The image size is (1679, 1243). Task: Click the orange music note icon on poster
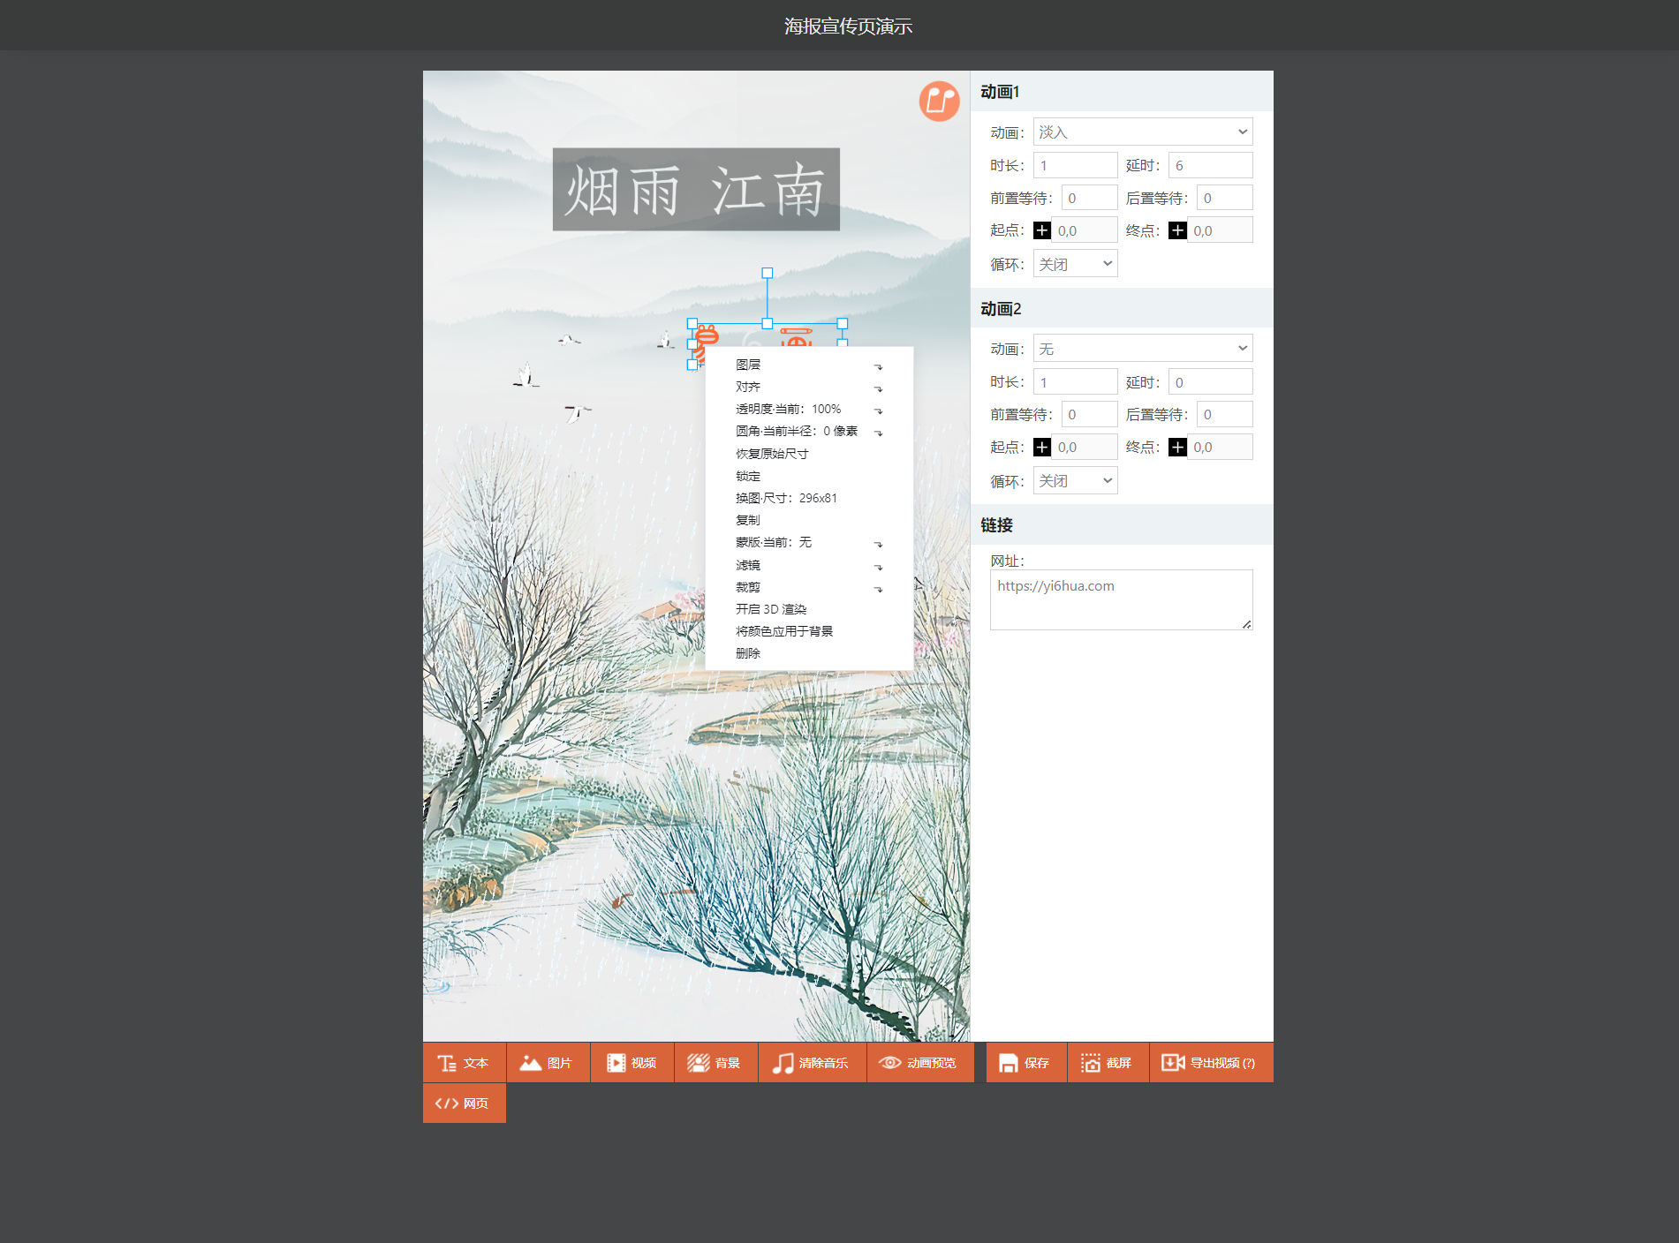tap(939, 102)
